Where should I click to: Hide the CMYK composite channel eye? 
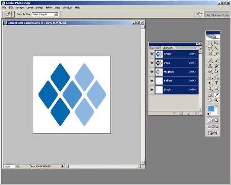(152, 54)
